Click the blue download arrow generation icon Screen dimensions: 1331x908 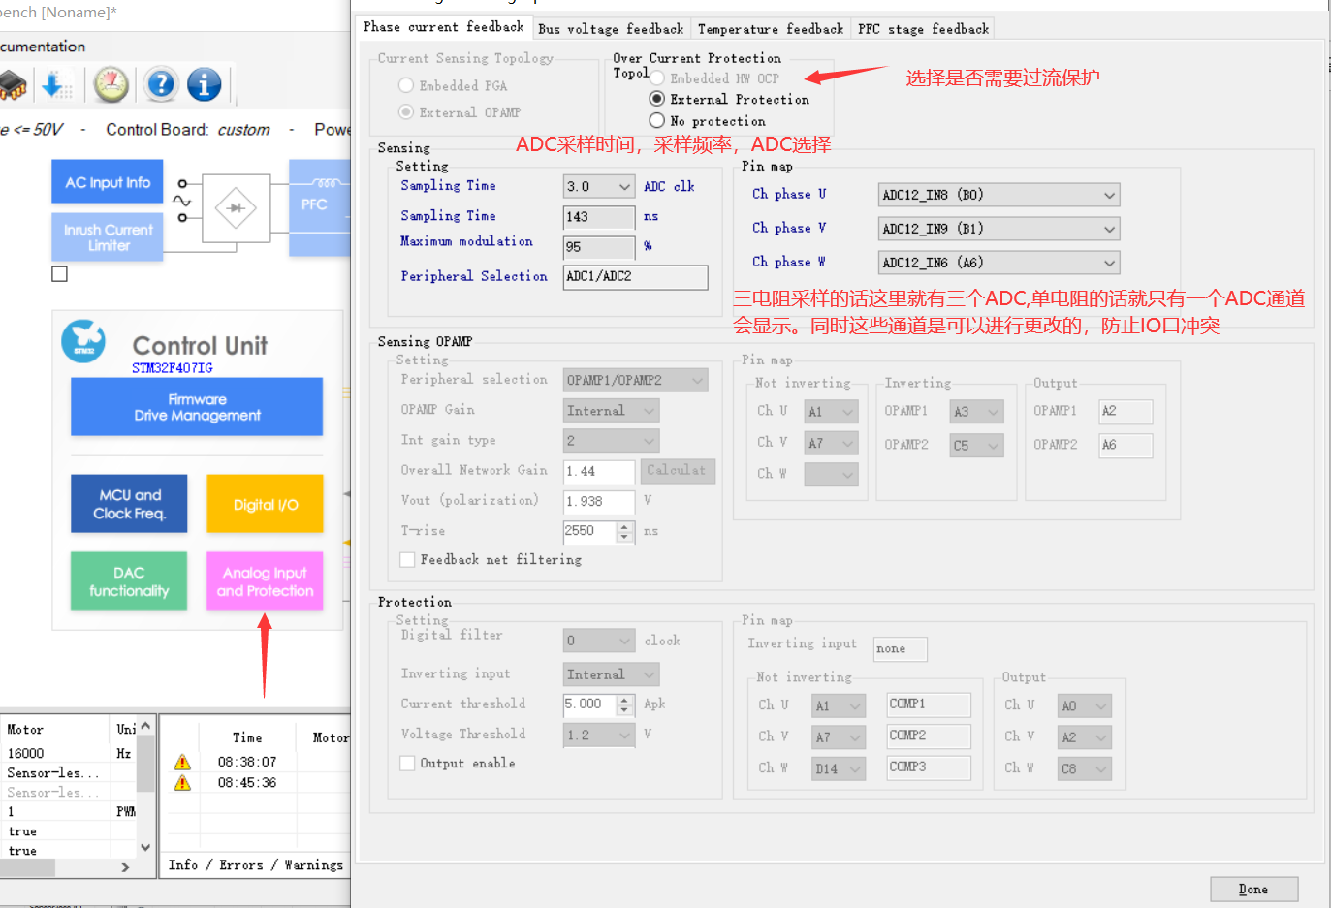pyautogui.click(x=56, y=85)
